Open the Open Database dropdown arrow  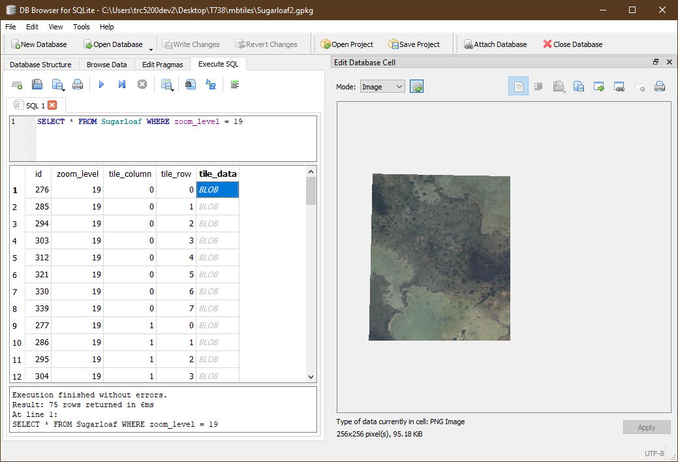pos(151,48)
